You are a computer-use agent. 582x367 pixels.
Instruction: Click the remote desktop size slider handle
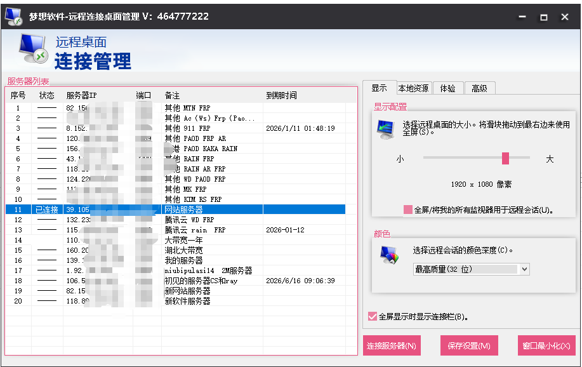click(x=505, y=157)
